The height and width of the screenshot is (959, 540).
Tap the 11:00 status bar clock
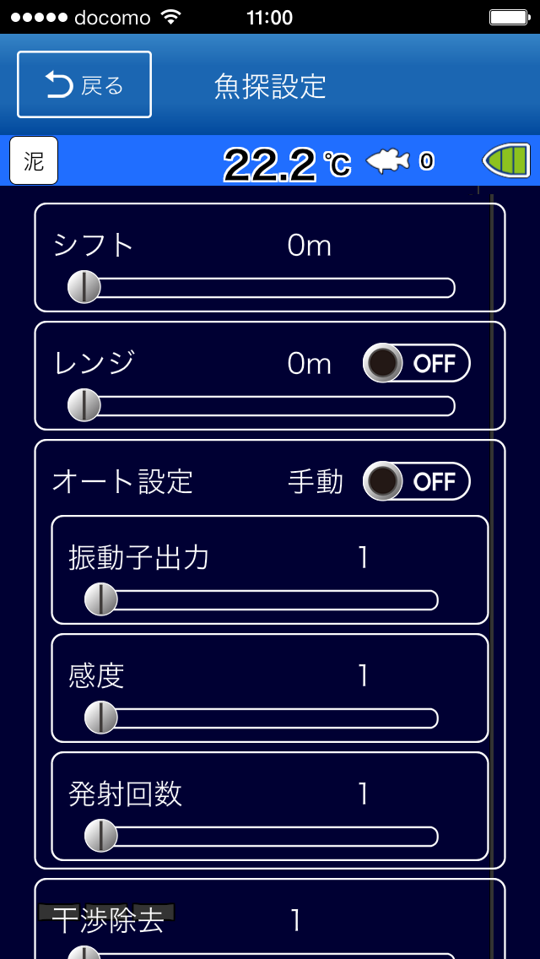tap(270, 17)
